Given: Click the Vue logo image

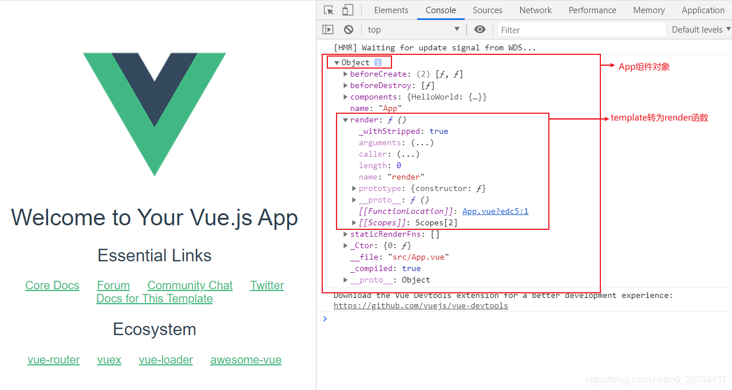Looking at the screenshot, I should pyautogui.click(x=155, y=114).
